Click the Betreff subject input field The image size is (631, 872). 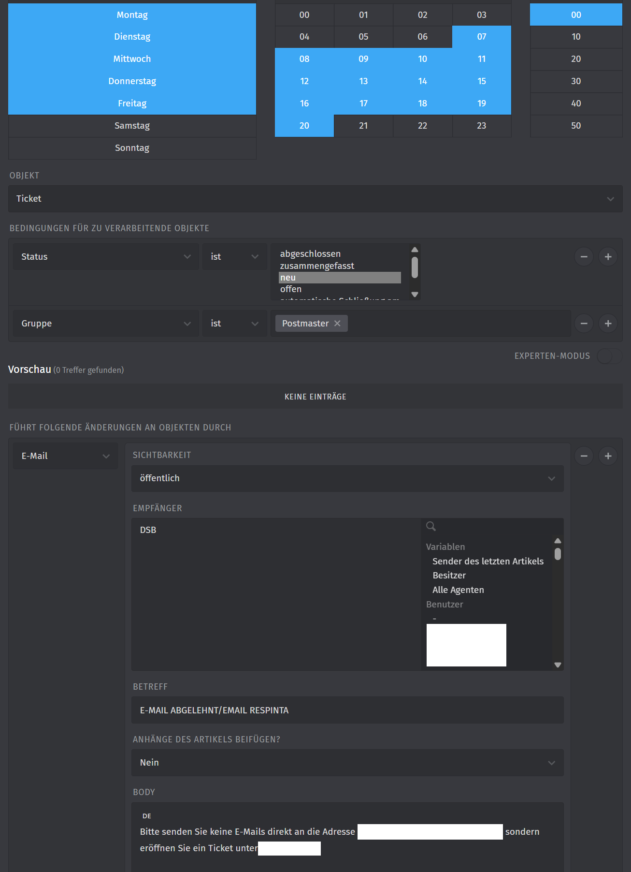(x=347, y=710)
